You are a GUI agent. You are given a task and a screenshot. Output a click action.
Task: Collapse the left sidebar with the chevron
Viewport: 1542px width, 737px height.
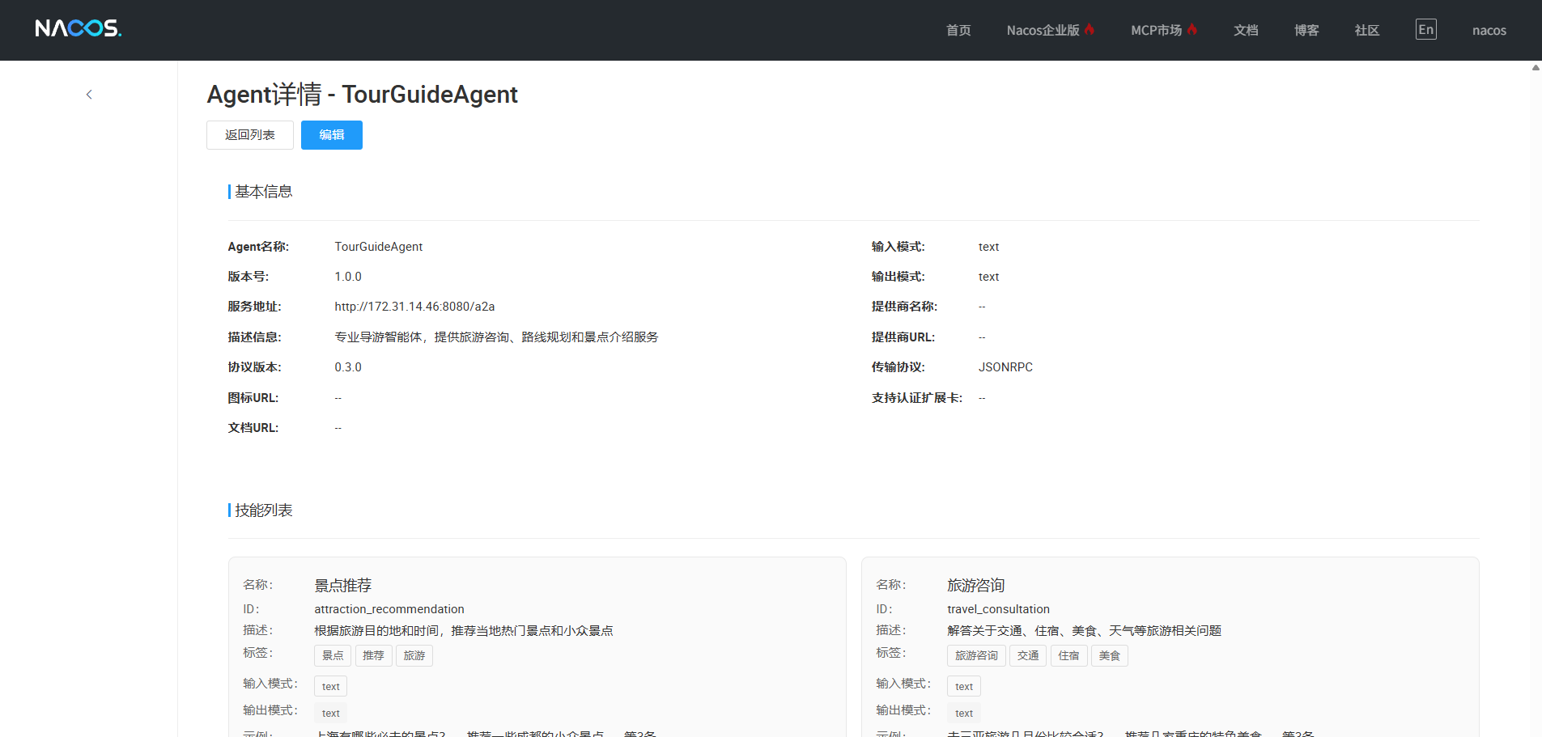tap(89, 95)
